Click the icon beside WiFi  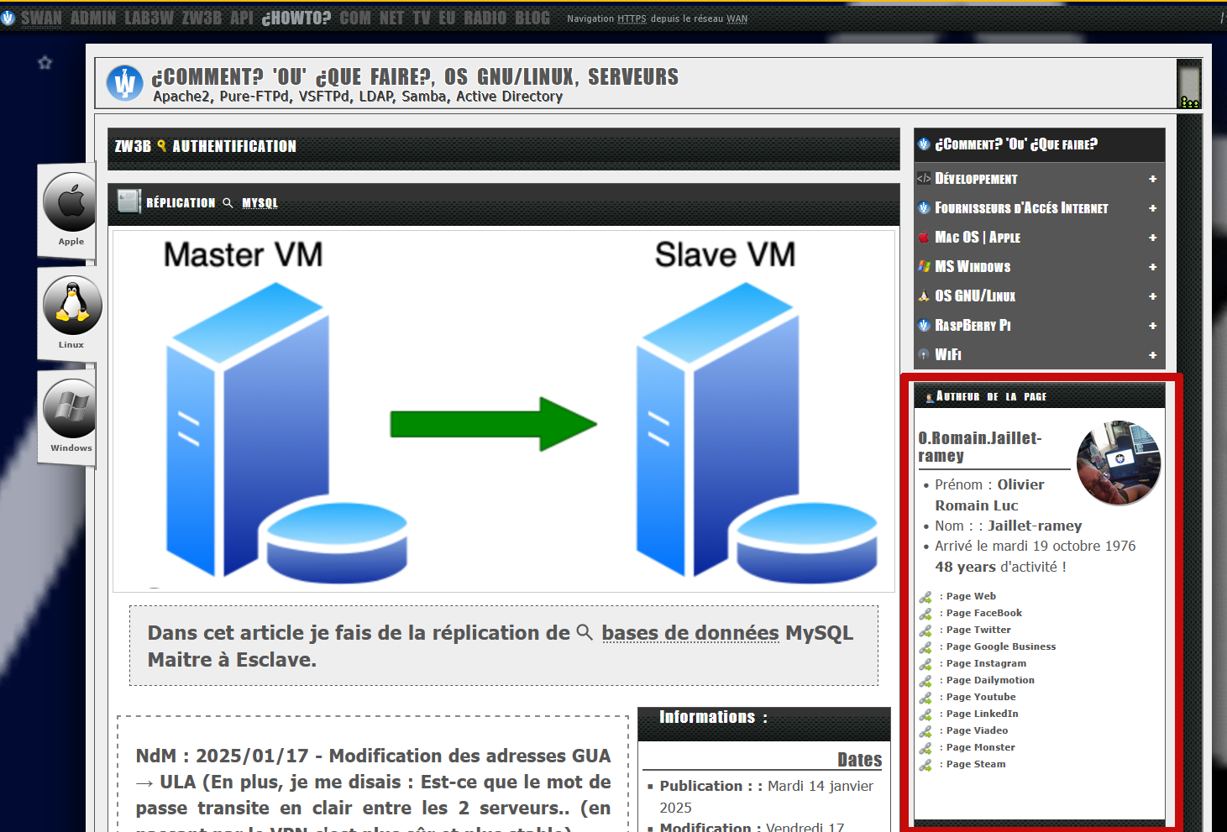click(924, 354)
